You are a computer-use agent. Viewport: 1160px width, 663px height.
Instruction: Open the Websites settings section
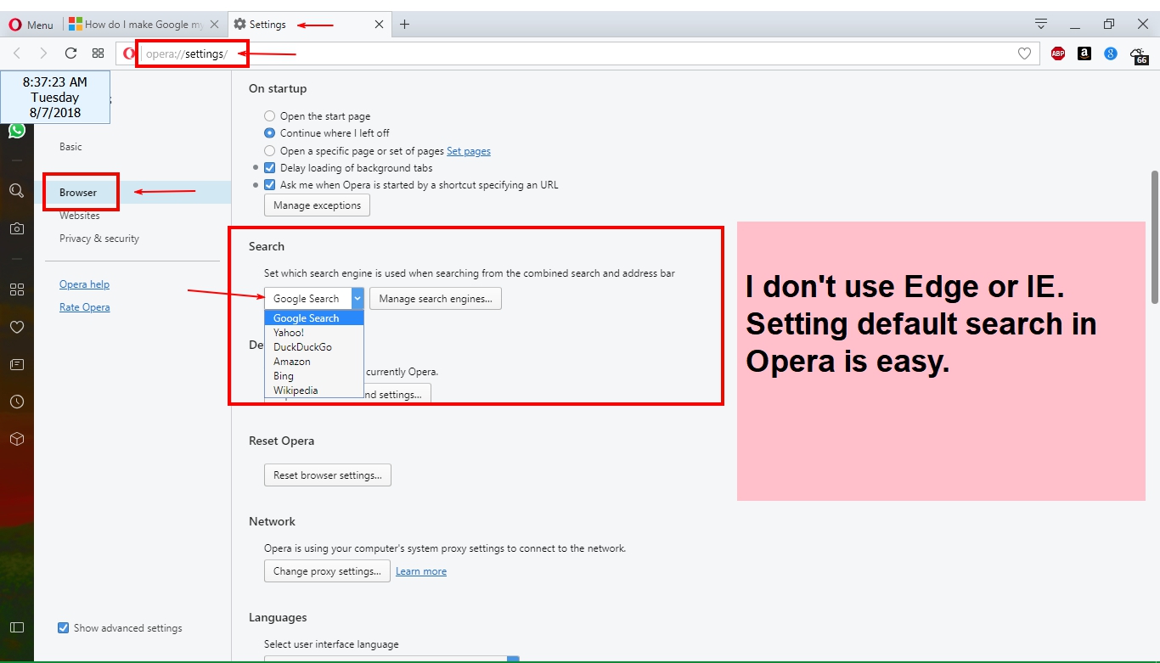(80, 216)
